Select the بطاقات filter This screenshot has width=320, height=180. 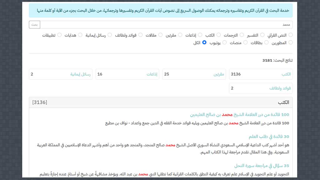[x=267, y=42]
